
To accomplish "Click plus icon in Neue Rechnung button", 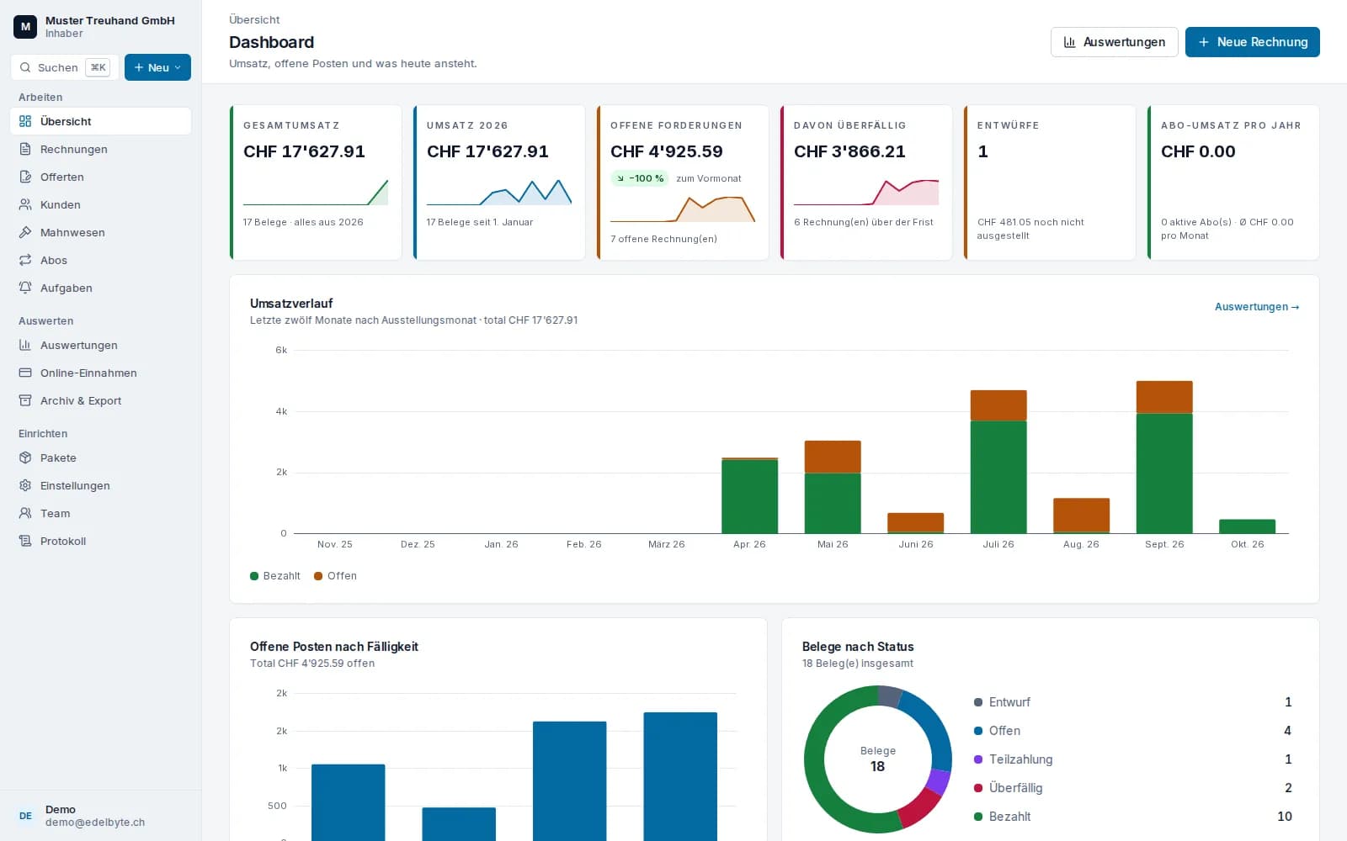I will point(1204,42).
